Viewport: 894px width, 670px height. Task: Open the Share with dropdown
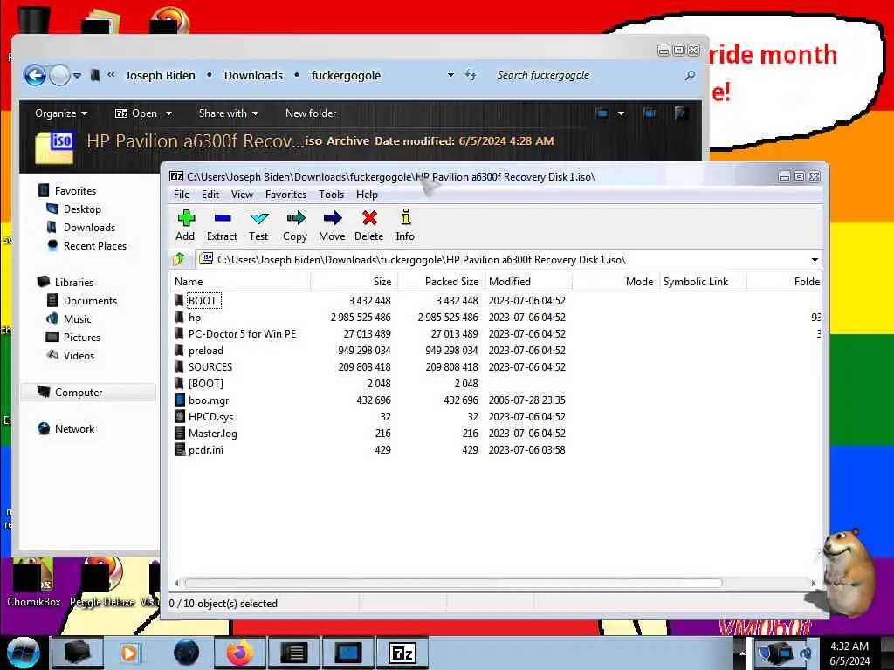click(x=228, y=113)
